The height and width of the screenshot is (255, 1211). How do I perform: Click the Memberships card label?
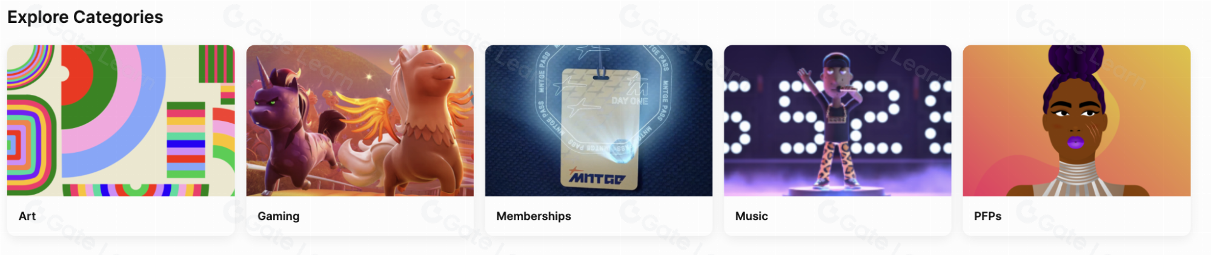click(x=534, y=216)
